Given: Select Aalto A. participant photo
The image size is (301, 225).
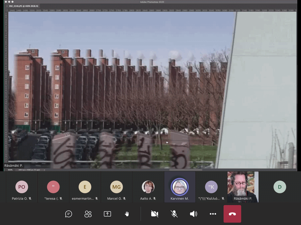Looking at the screenshot, I should click(148, 187).
